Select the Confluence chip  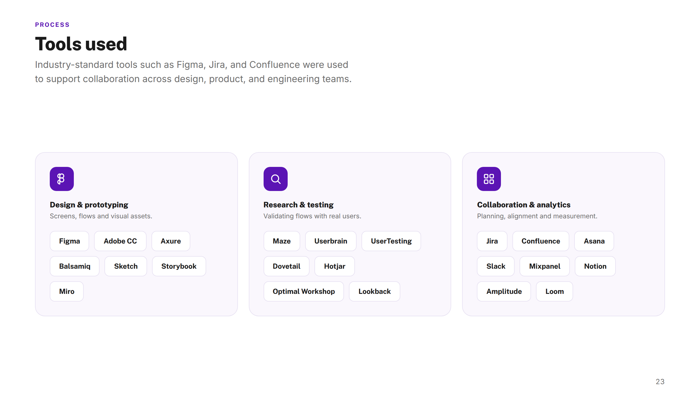(x=541, y=241)
